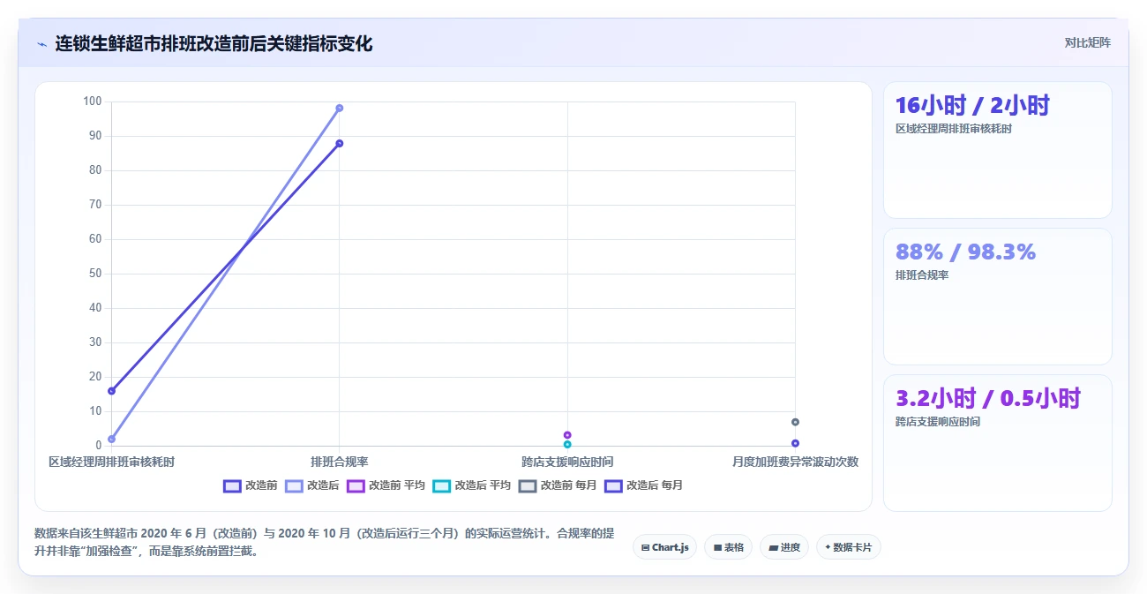
Task: Click the 月度加班费异常波动次数 axis label
Action: [795, 462]
